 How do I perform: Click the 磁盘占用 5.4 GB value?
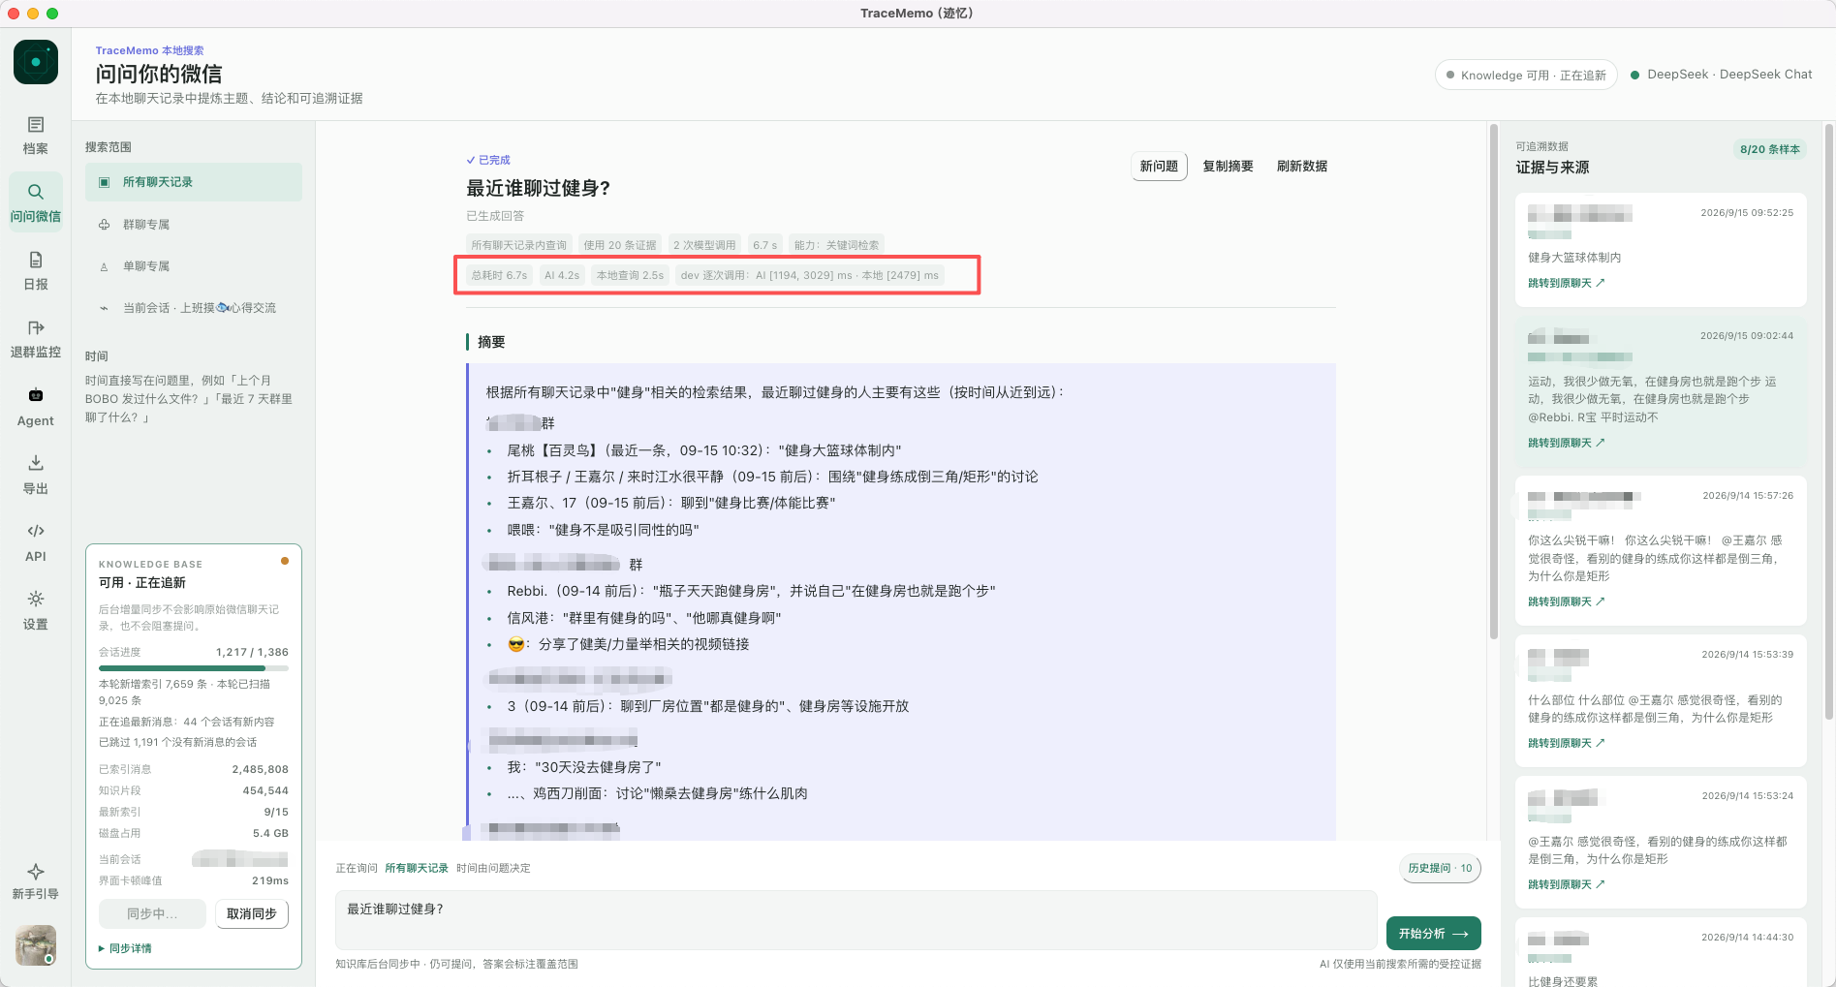[270, 833]
